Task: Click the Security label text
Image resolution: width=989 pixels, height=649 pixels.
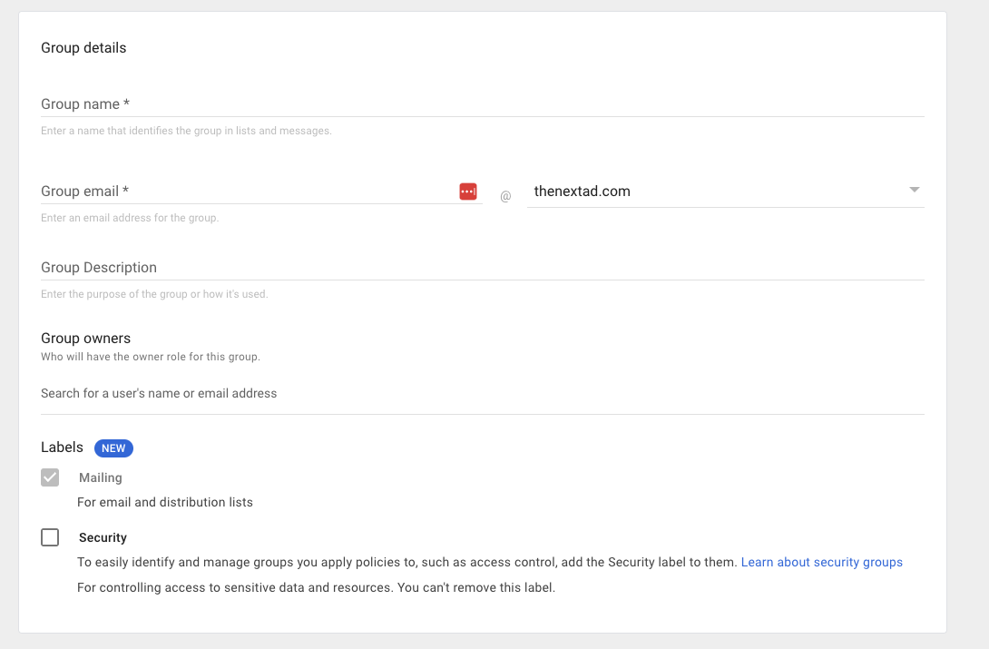Action: [x=103, y=537]
